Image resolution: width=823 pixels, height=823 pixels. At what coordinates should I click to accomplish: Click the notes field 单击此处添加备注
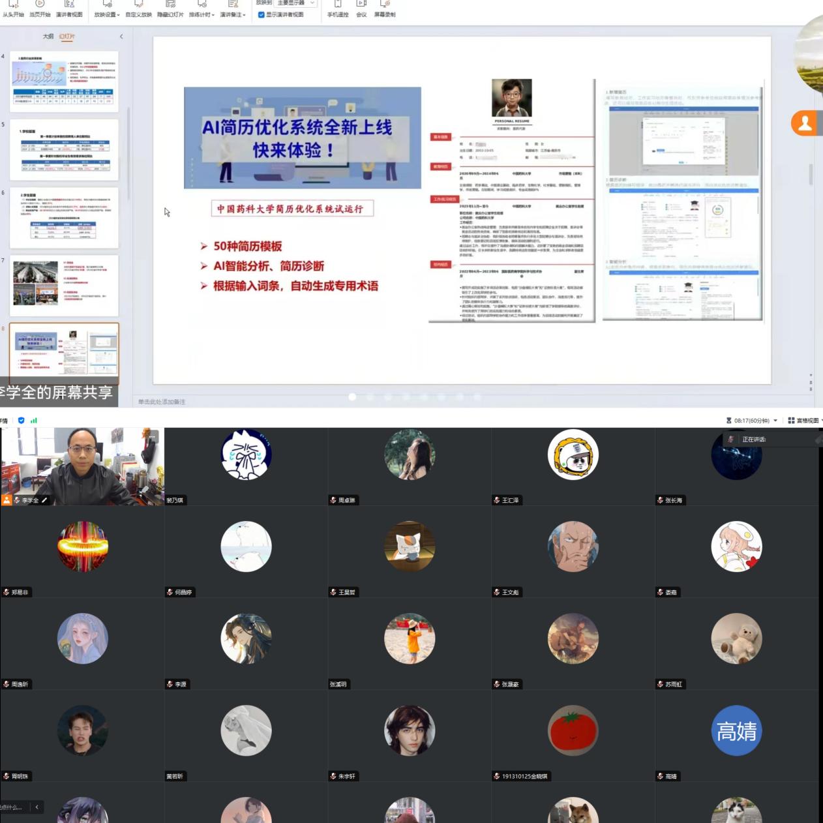(x=162, y=402)
